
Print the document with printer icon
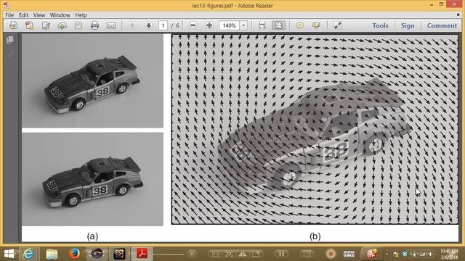[94, 25]
